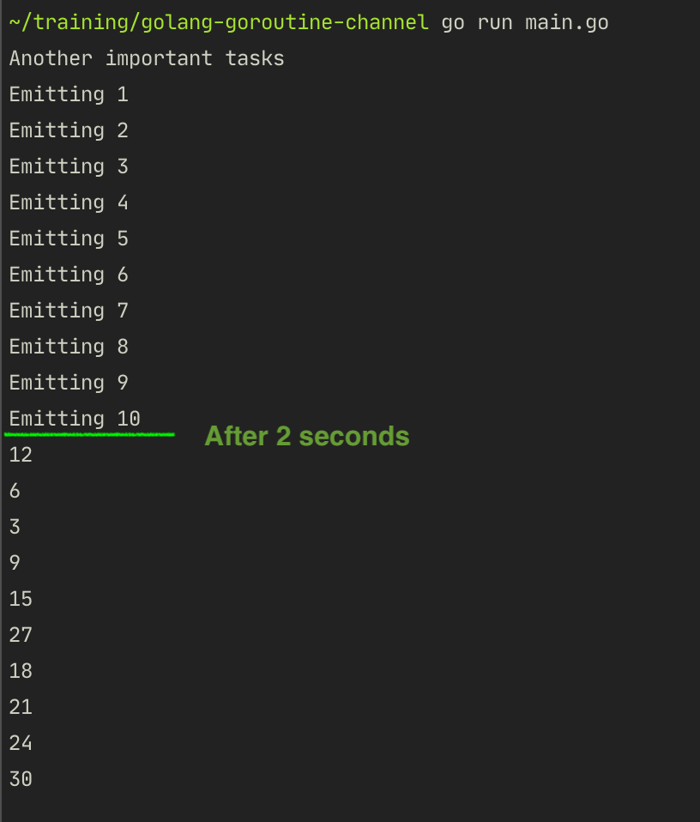The image size is (700, 822).
Task: Click the output value 12
Action: [x=21, y=455]
